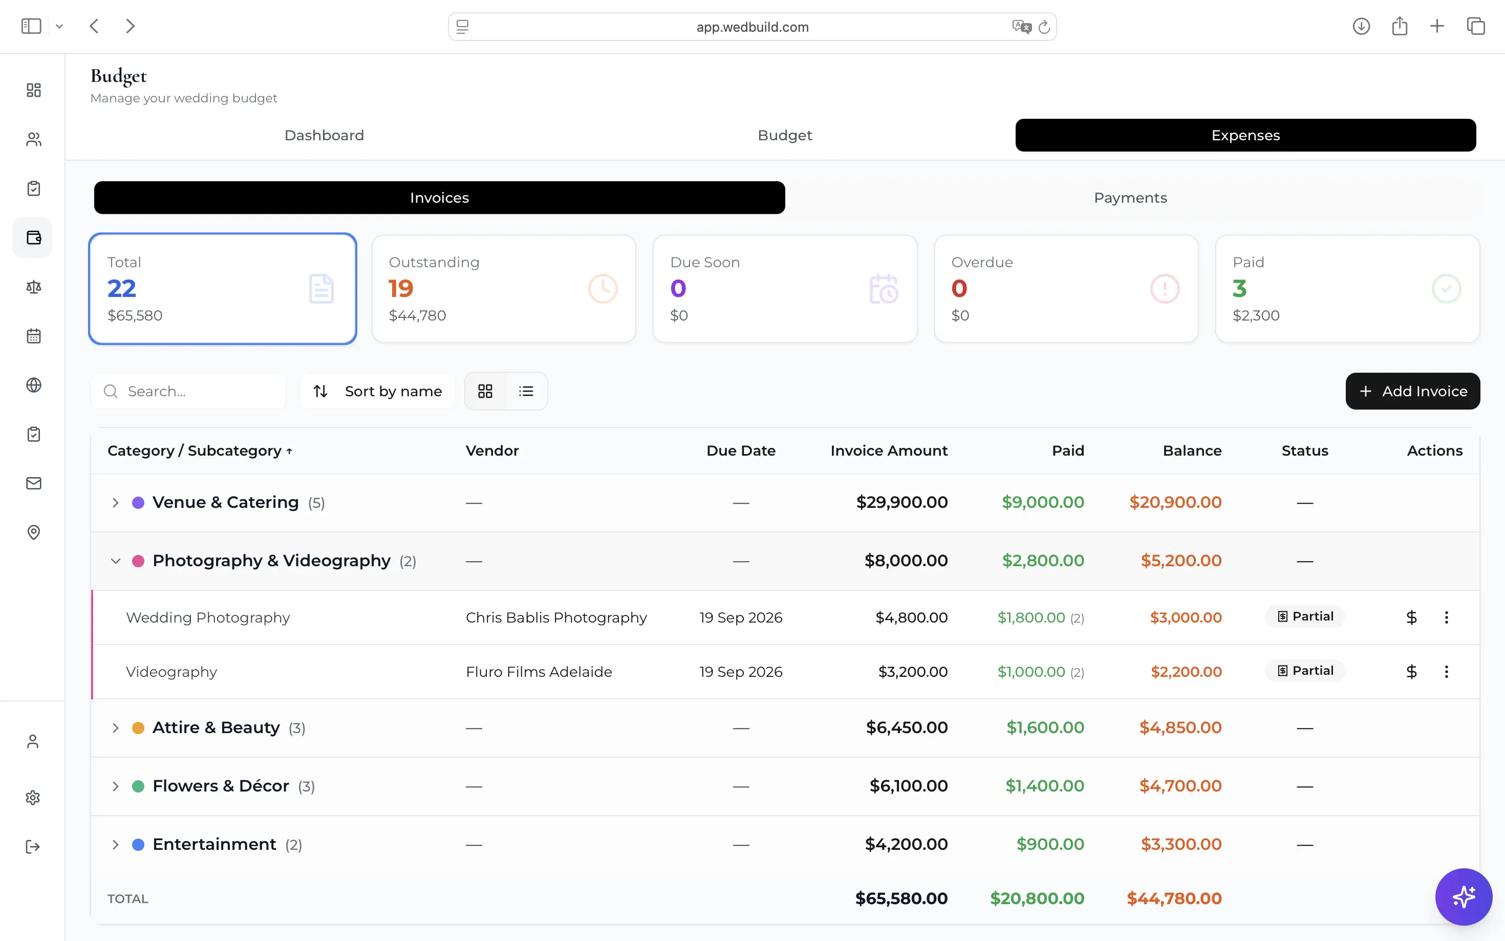Reload the page with refresh icon
The height and width of the screenshot is (941, 1505).
[x=1045, y=27]
